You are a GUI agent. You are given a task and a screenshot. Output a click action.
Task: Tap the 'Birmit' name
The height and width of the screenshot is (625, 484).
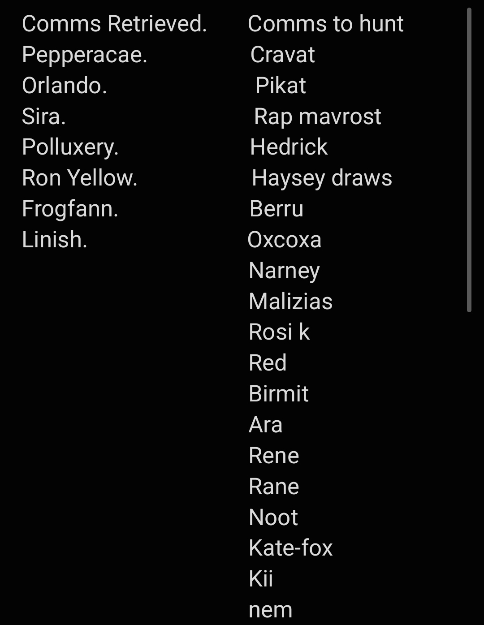(278, 394)
